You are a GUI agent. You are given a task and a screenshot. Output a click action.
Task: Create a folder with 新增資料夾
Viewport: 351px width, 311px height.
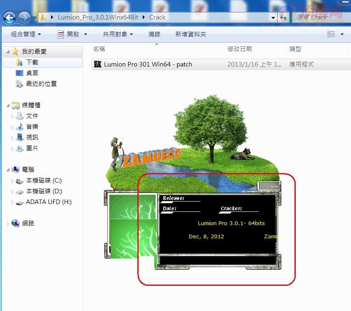point(191,34)
